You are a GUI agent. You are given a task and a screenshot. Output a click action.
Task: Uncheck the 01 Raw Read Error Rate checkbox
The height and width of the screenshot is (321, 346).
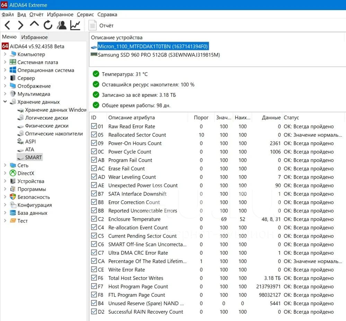coord(94,126)
